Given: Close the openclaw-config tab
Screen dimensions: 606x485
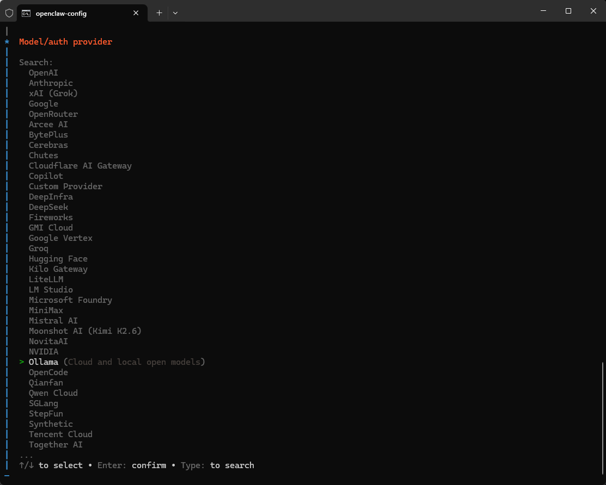Looking at the screenshot, I should [x=136, y=13].
